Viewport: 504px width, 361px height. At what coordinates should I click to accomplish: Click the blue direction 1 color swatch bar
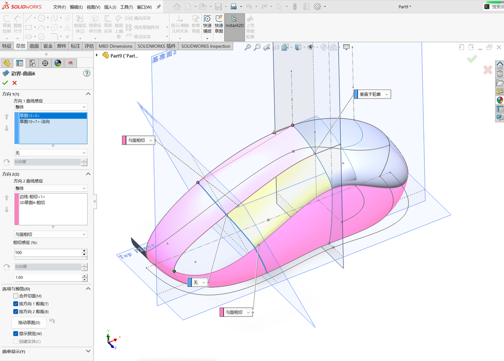tap(17, 128)
